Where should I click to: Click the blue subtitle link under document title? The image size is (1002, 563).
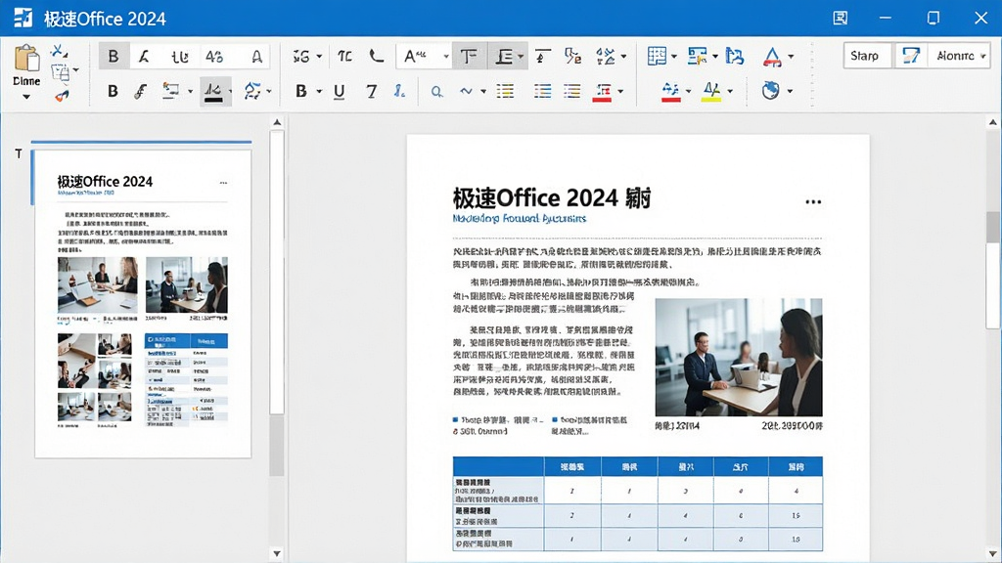519,218
